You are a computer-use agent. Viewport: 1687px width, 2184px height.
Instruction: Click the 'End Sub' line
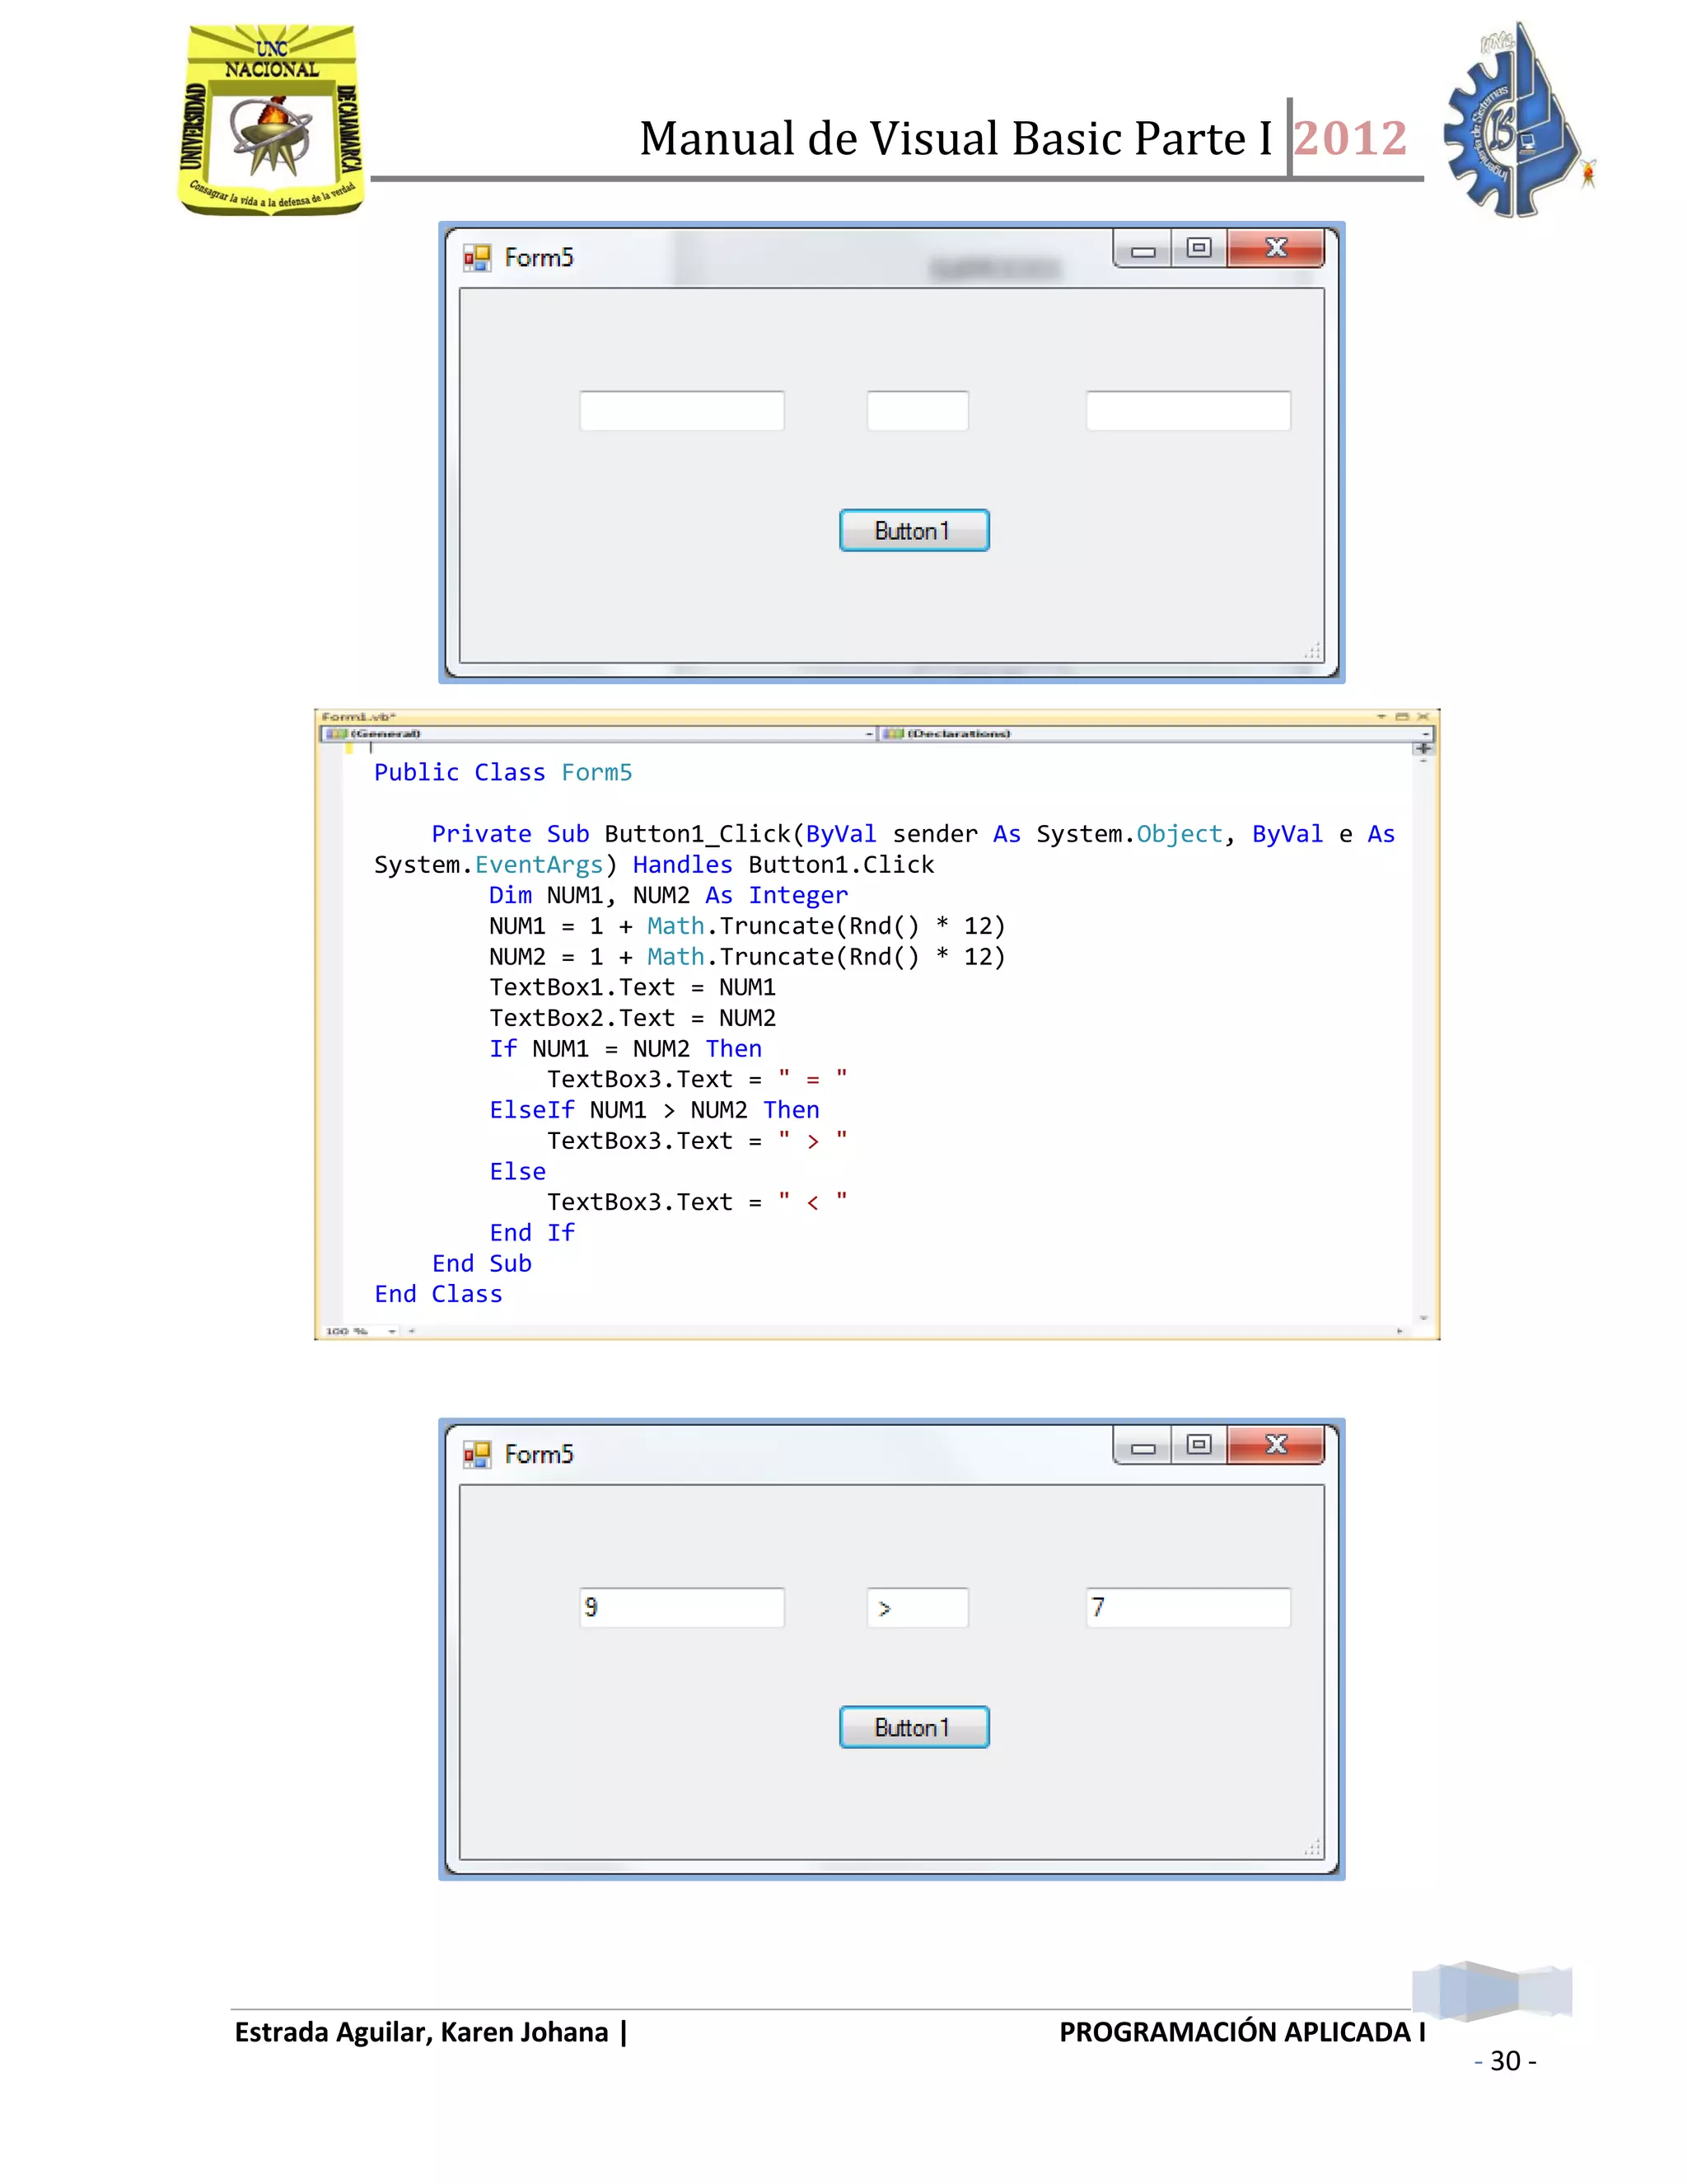[x=482, y=1263]
